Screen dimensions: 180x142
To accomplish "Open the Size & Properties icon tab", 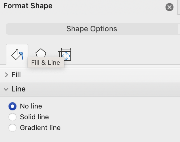I will click(65, 54).
